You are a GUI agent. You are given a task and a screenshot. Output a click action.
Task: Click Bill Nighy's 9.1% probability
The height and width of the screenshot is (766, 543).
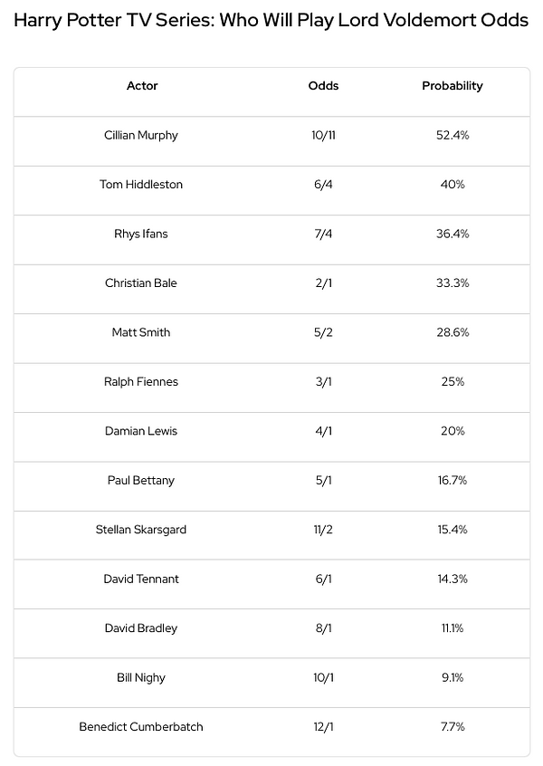tap(452, 677)
